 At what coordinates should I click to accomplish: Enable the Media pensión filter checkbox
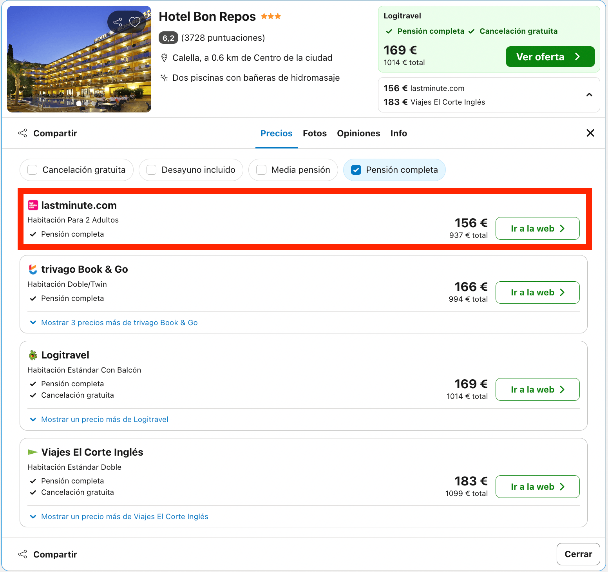(x=261, y=170)
